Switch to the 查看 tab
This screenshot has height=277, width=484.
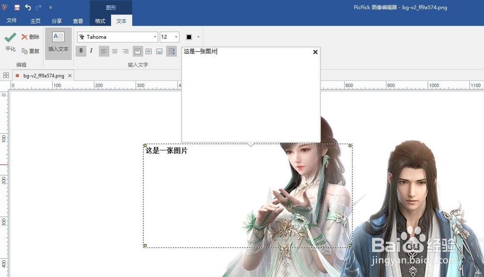point(78,21)
